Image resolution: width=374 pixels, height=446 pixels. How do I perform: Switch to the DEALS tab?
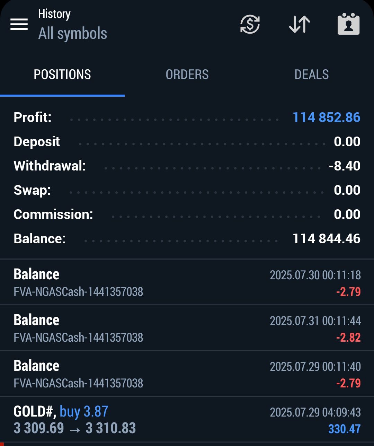312,75
